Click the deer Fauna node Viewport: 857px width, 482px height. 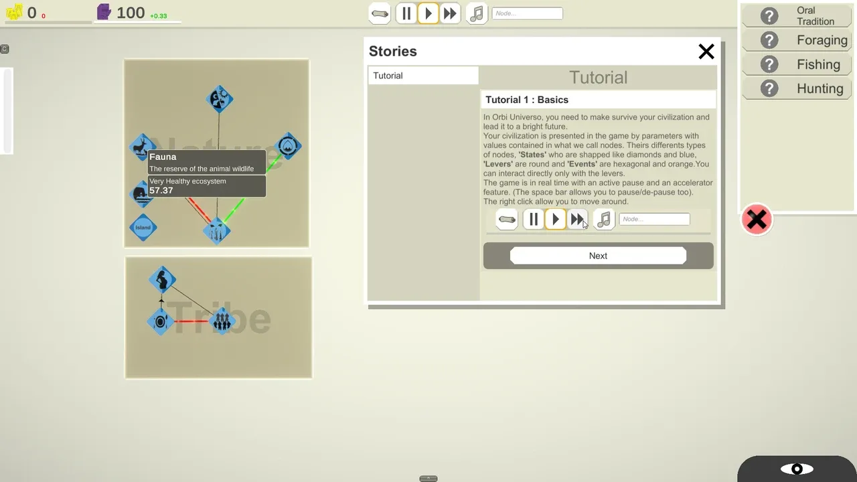tap(141, 147)
